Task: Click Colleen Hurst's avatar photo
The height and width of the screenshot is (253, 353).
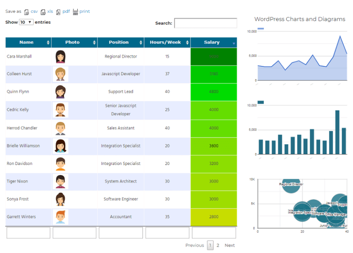Action: pyautogui.click(x=60, y=74)
